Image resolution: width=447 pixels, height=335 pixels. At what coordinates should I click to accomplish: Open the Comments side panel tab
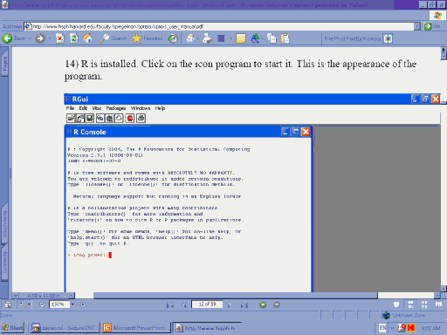tap(4, 263)
